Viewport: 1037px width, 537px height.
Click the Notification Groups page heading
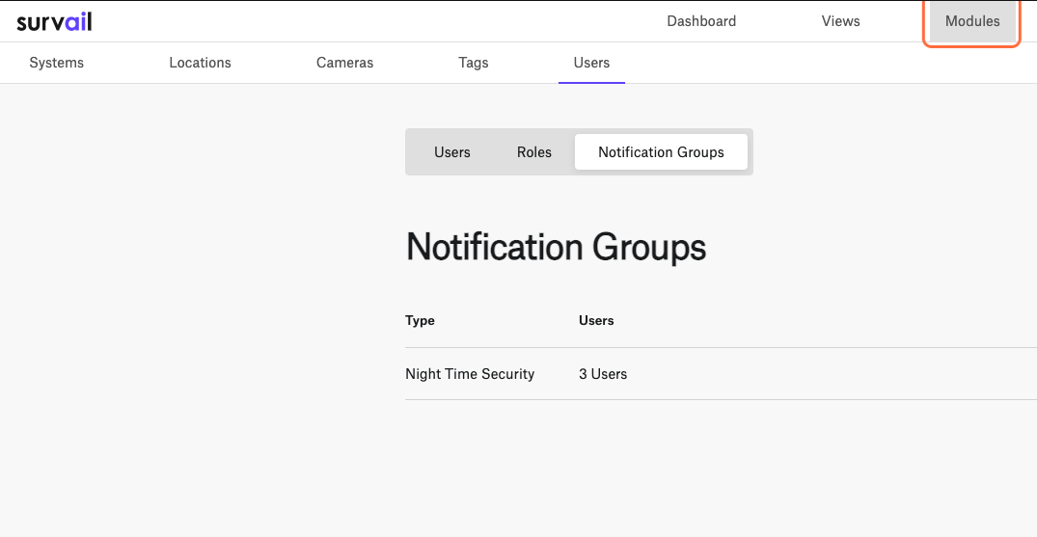pyautogui.click(x=556, y=247)
